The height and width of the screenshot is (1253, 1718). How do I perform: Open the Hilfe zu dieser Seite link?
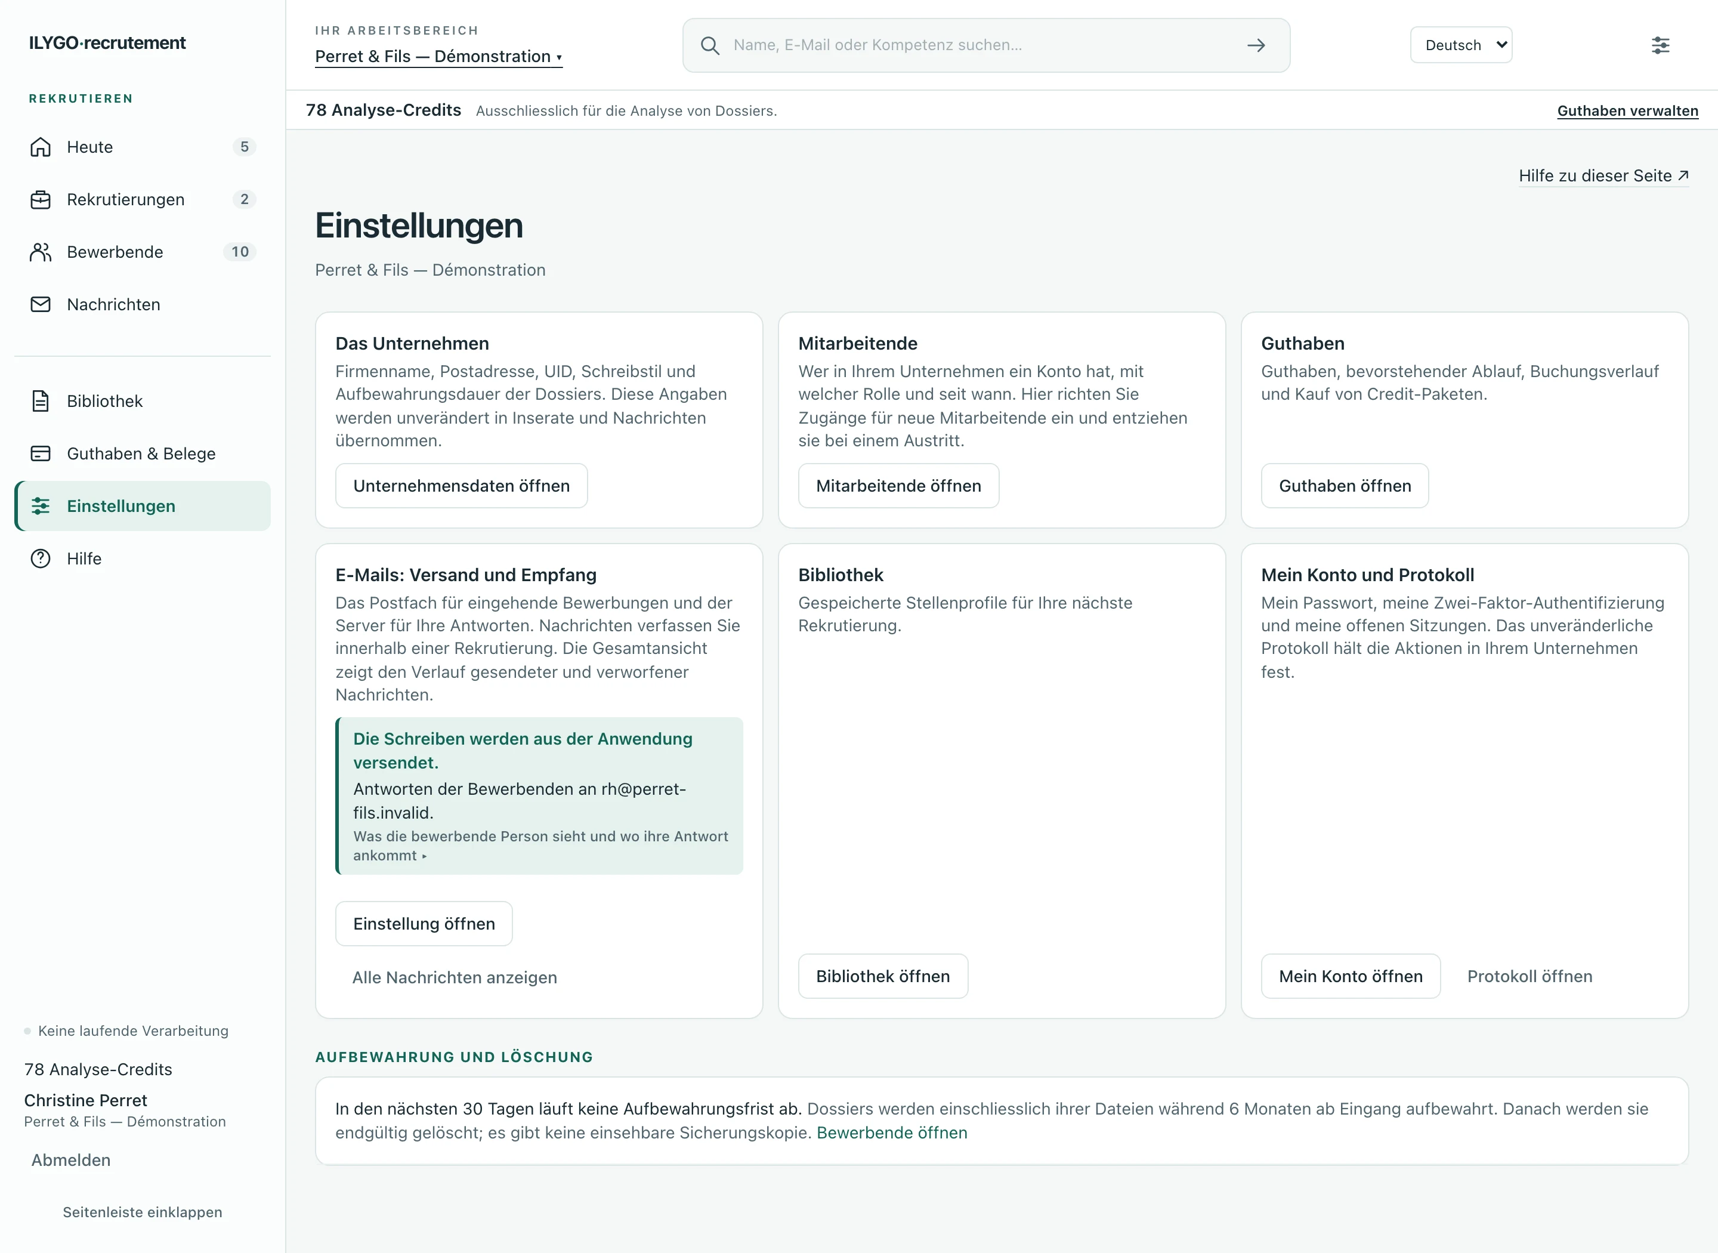pos(1603,176)
